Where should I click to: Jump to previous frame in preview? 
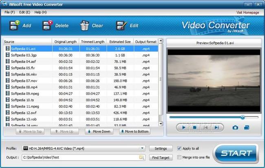click(x=205, y=128)
